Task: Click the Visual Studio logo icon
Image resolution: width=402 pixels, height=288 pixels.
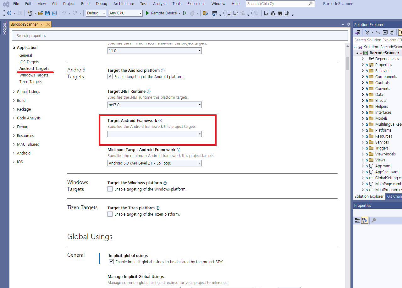Action: (x=6, y=4)
